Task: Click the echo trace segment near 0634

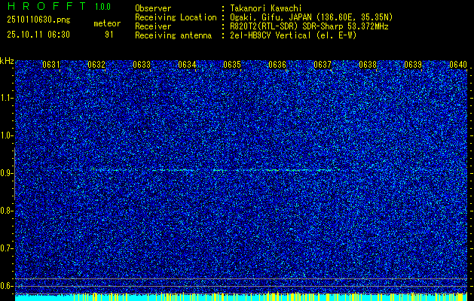Action: pyautogui.click(x=174, y=170)
